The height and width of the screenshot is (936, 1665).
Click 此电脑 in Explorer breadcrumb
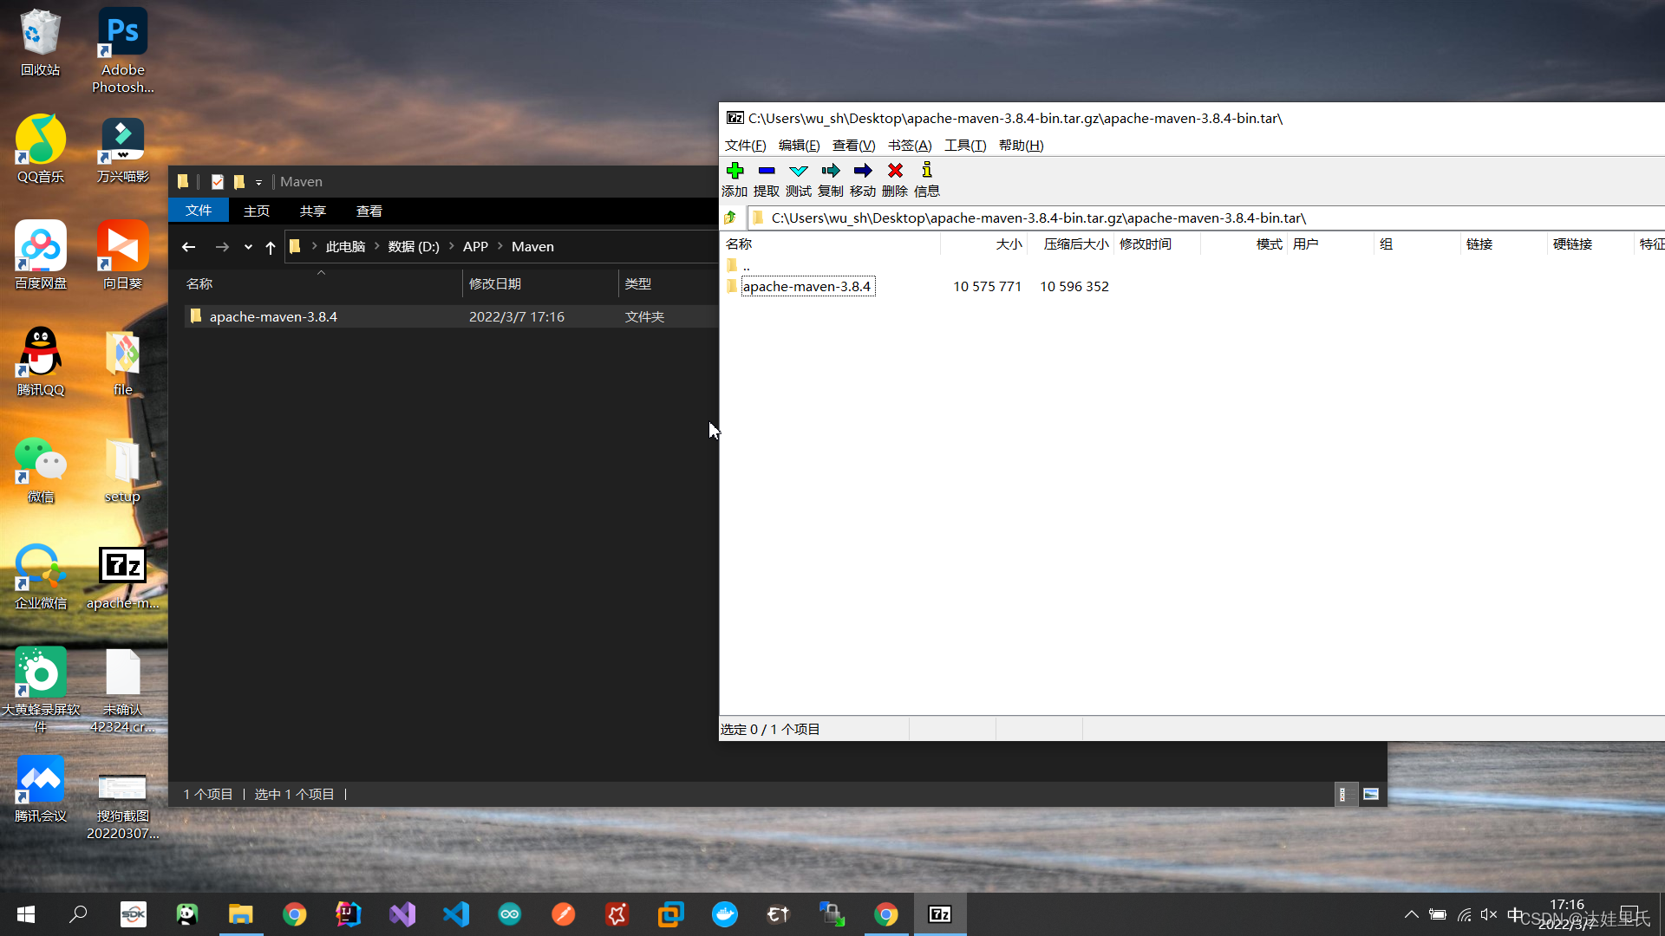point(345,247)
